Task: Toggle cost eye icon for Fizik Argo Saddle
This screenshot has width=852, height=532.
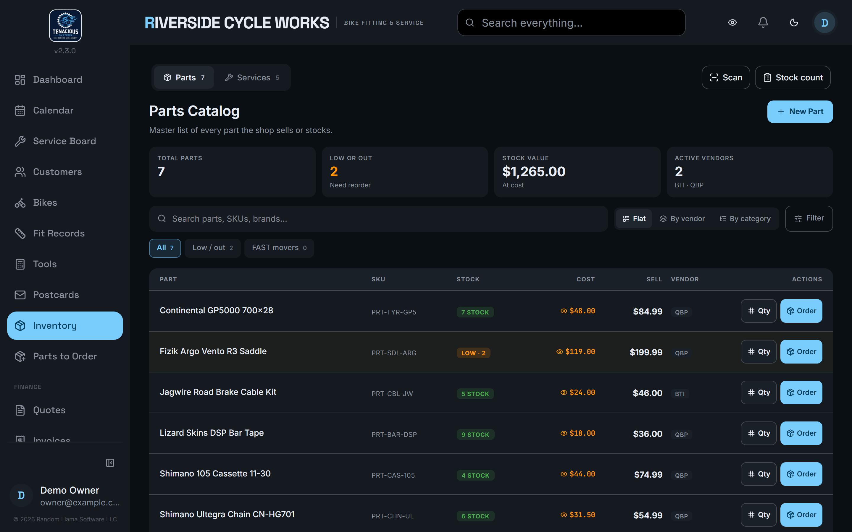Action: pyautogui.click(x=559, y=352)
